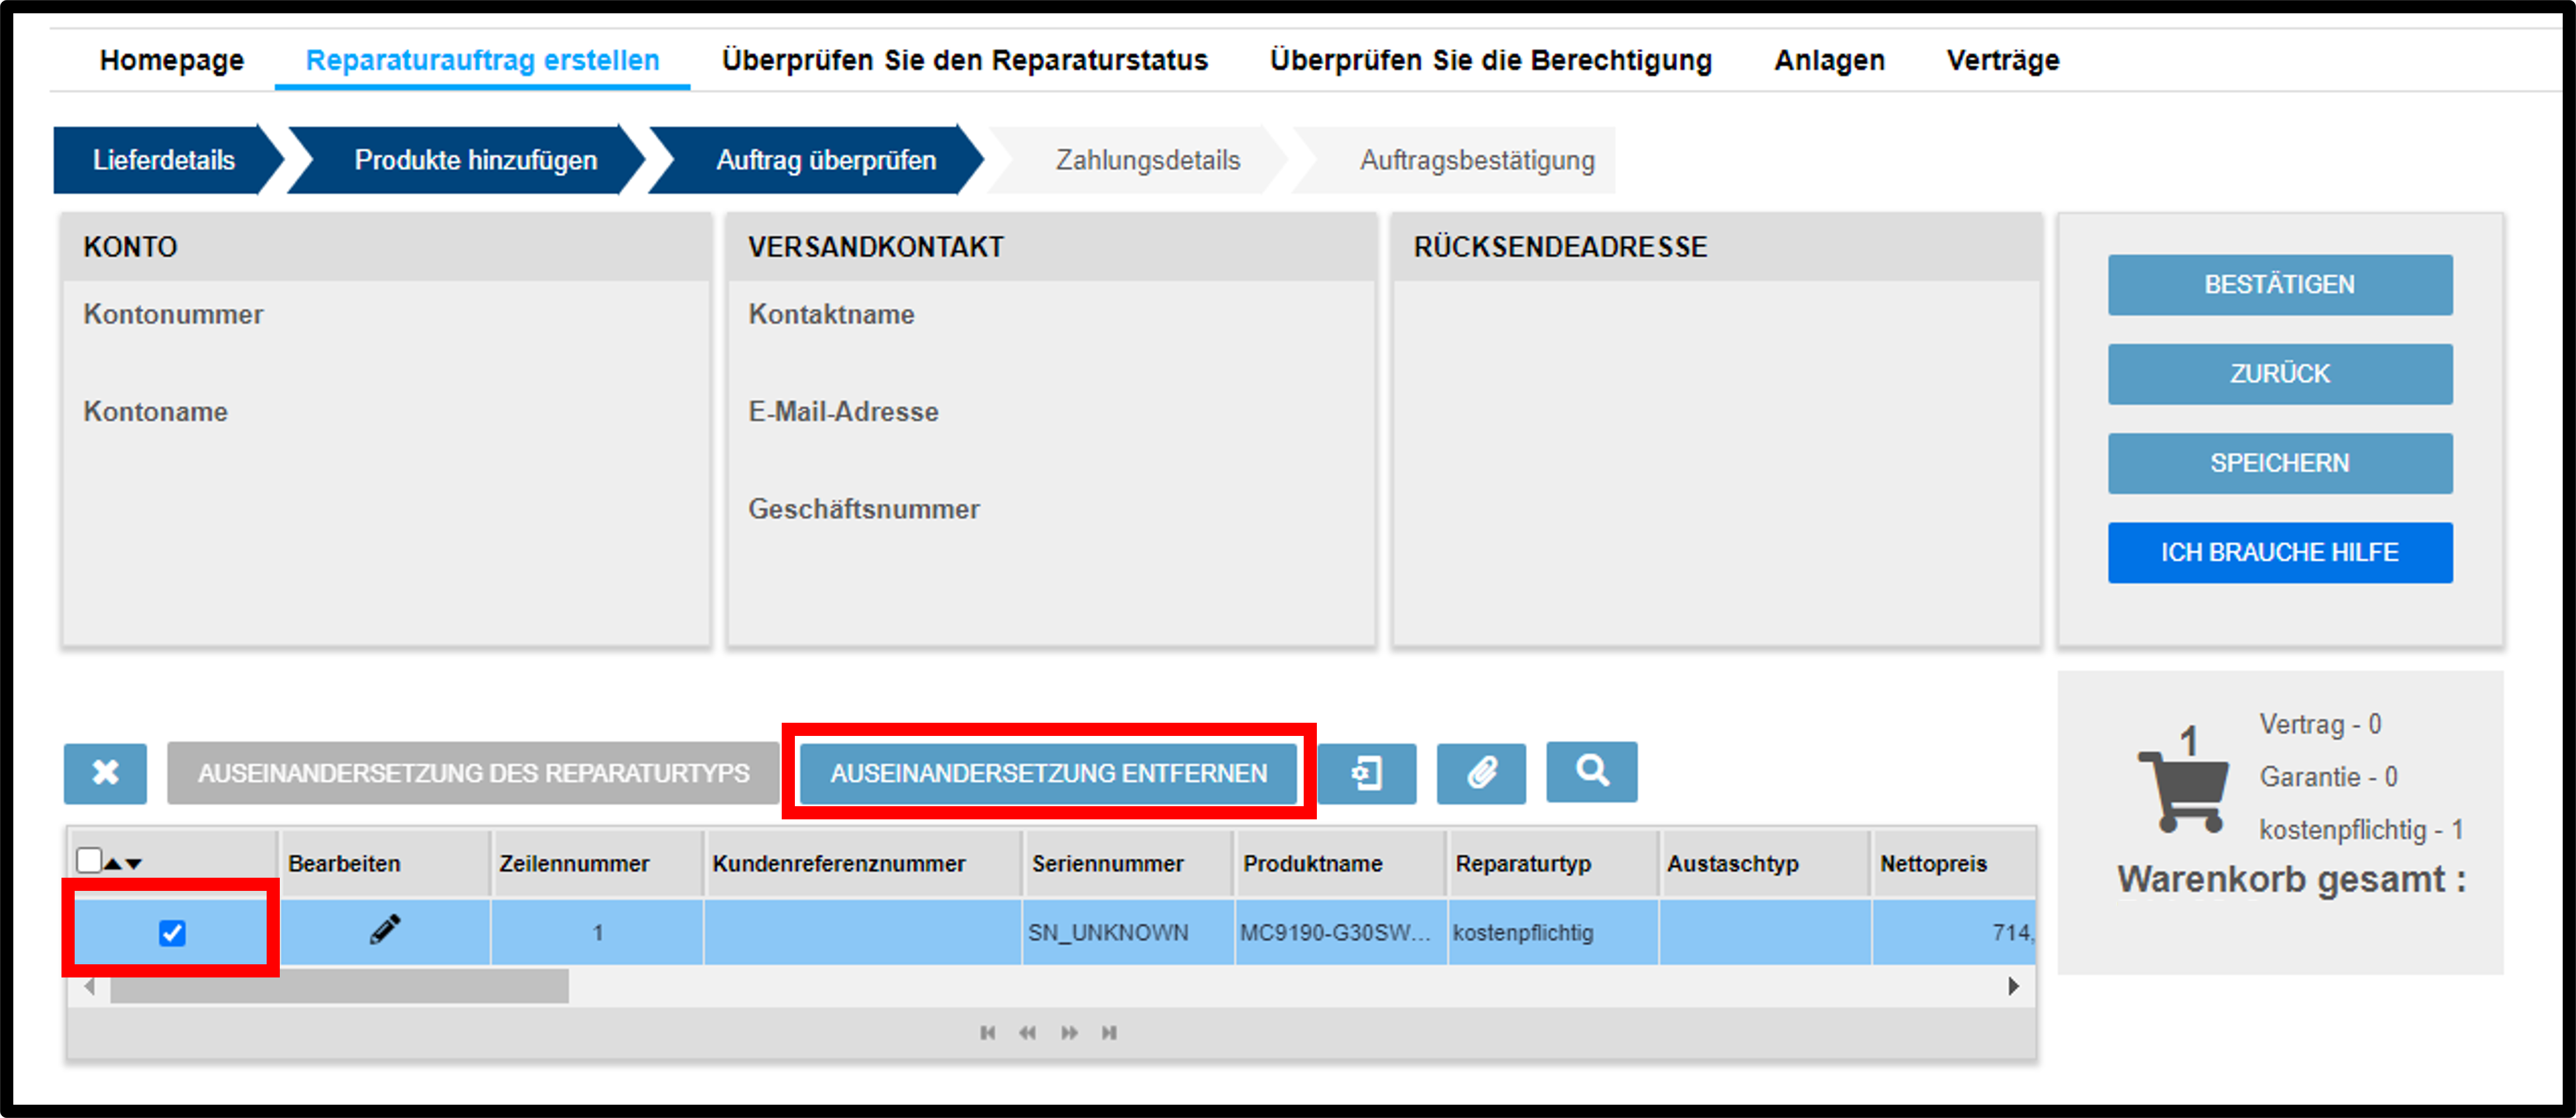Click the Reparaturtyp column header
The width and height of the screenshot is (2576, 1118).
pos(1553,863)
